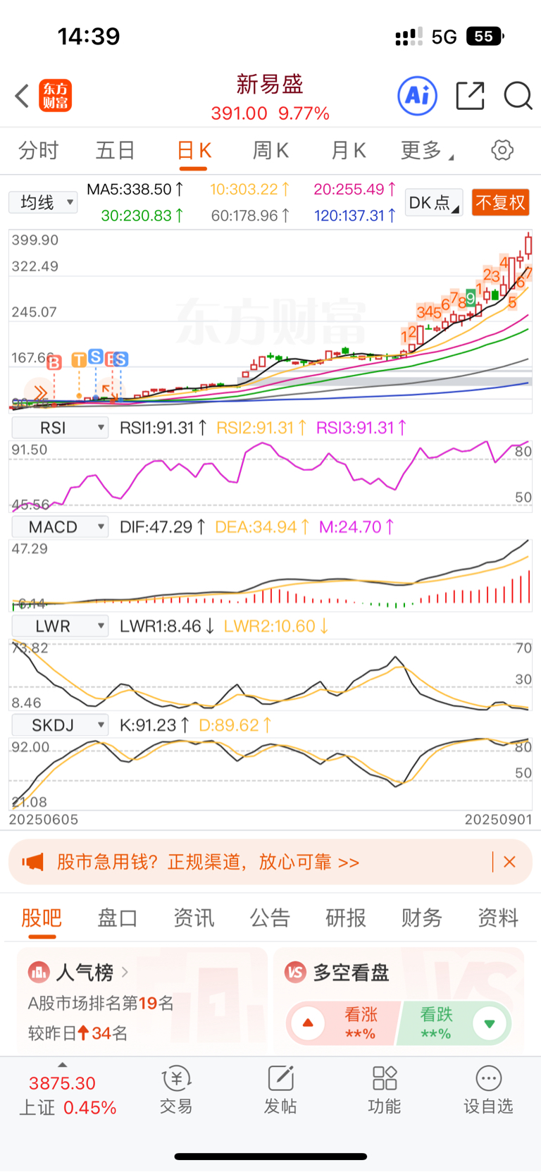The image size is (541, 1172).
Task: Launch the Ai assistant icon
Action: pos(418,96)
